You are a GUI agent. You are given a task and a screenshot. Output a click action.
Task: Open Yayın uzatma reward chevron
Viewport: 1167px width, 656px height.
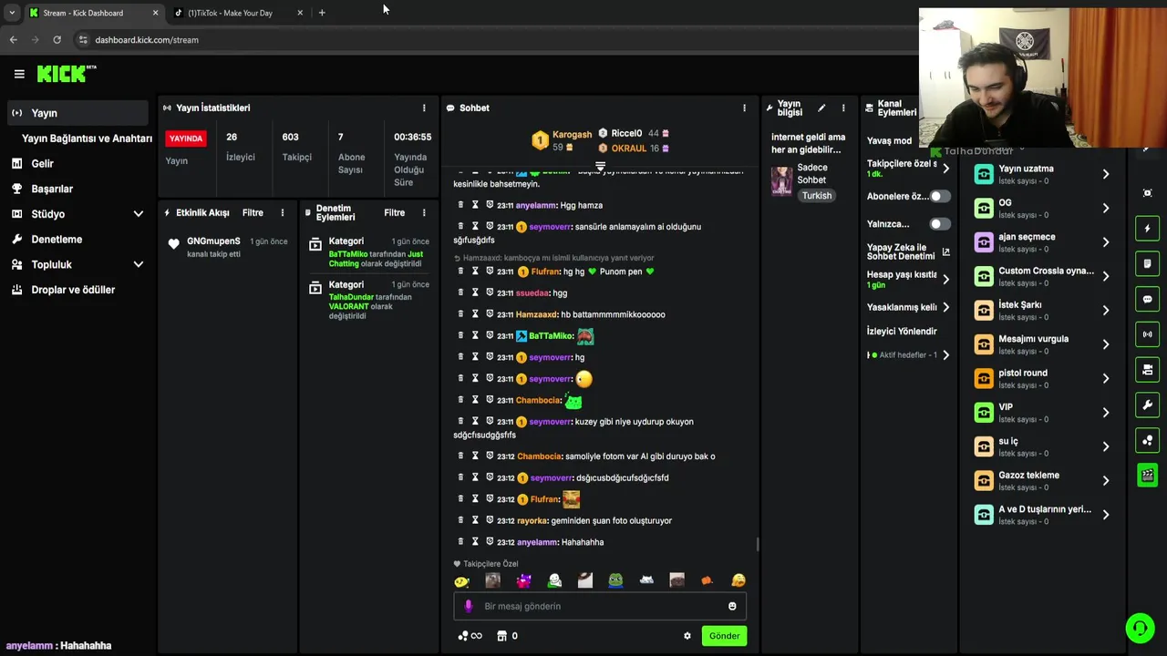coord(1106,174)
